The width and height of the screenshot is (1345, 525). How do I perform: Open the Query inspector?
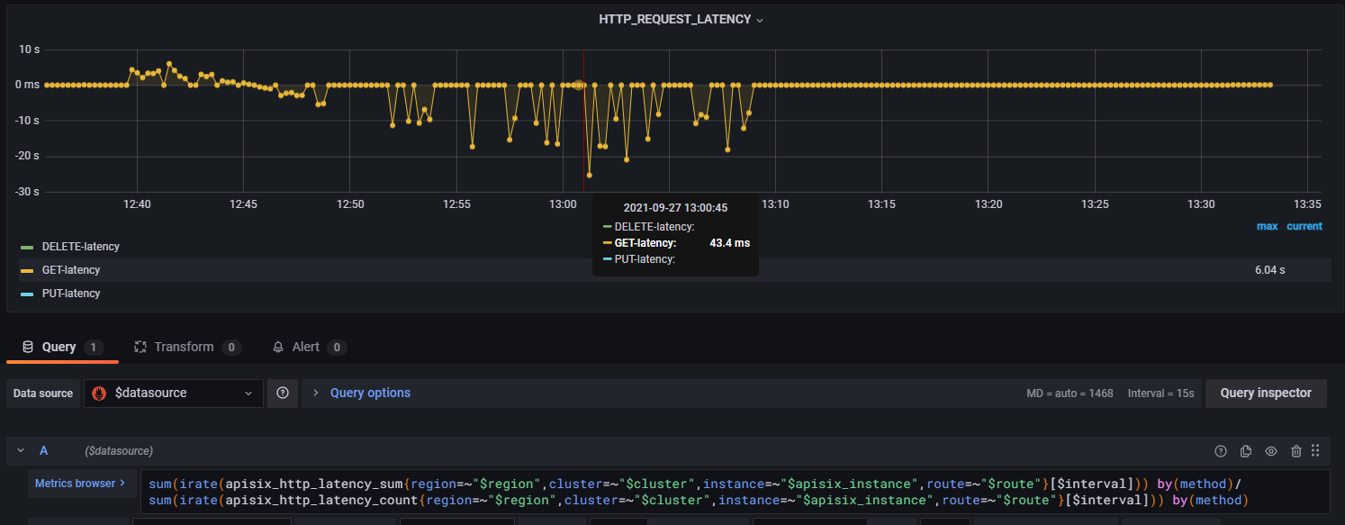pyautogui.click(x=1266, y=393)
